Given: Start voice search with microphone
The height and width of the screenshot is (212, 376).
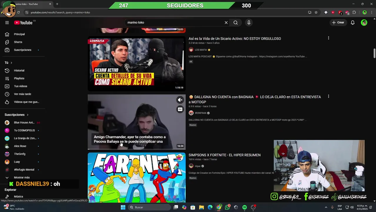Looking at the screenshot, I should point(249,23).
